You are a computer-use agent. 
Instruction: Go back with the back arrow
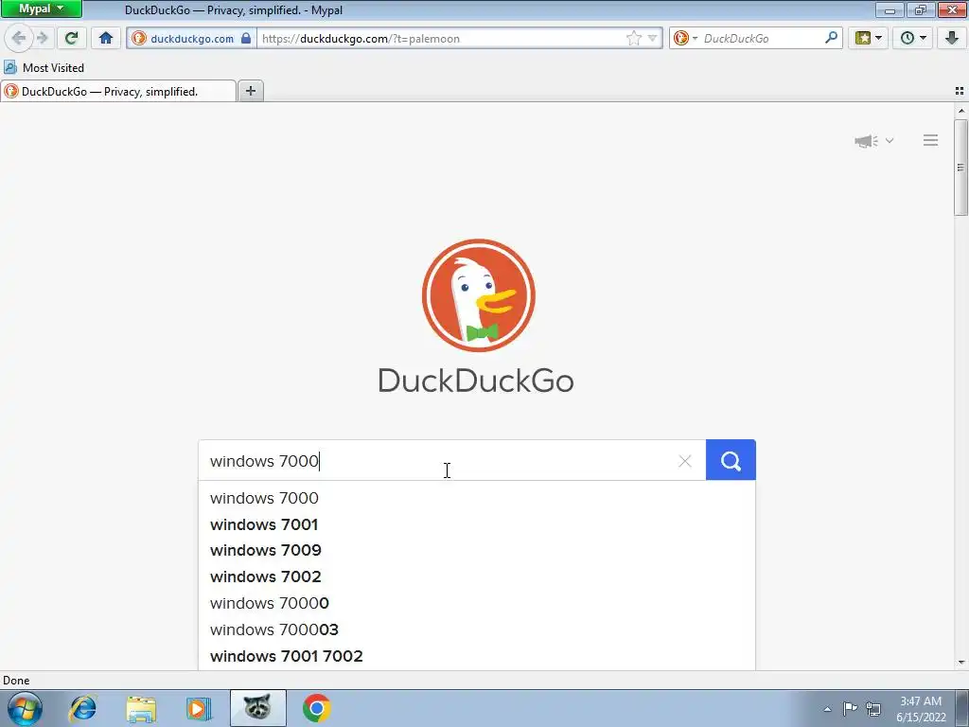[18, 38]
